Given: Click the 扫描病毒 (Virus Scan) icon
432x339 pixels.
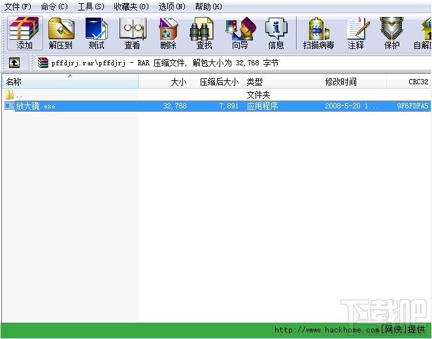Looking at the screenshot, I should [x=318, y=33].
